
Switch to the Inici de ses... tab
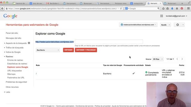(x=36, y=3)
